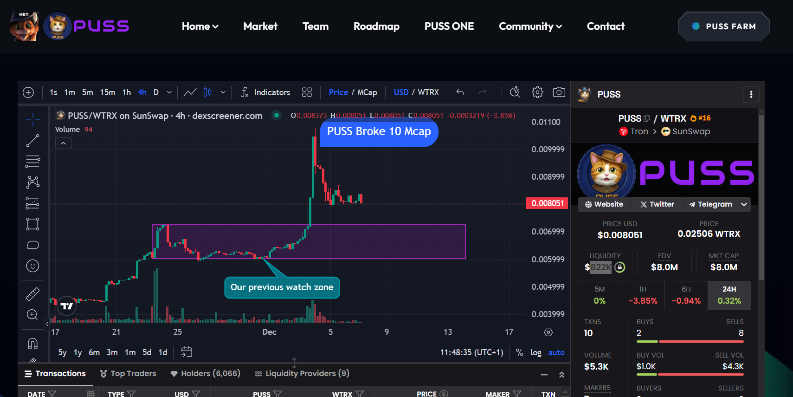Switch the chart to MCap view
This screenshot has width=793, height=397.
tap(367, 92)
